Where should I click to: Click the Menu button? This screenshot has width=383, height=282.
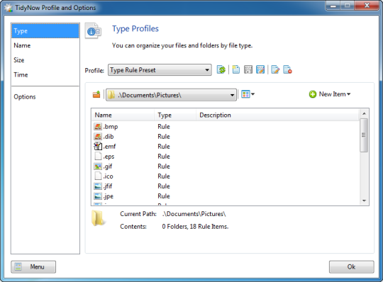coord(33,266)
